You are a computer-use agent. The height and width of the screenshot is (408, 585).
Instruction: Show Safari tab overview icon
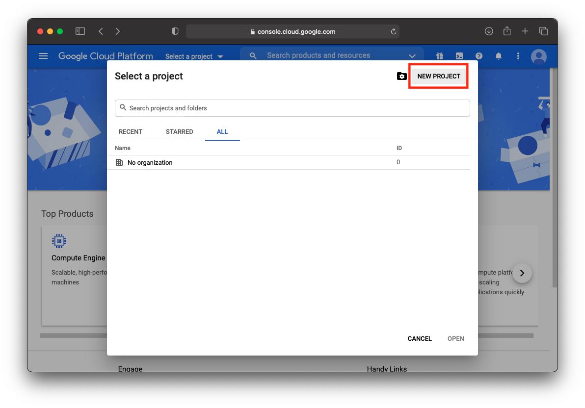(544, 31)
